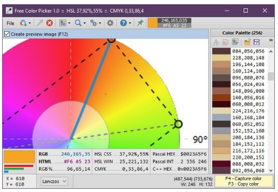Select palette color 084,056,056
This screenshot has width=278, height=192.
tap(240, 51)
